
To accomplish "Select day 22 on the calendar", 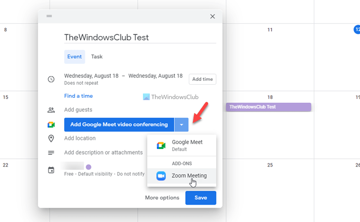I will (x=6, y=165).
